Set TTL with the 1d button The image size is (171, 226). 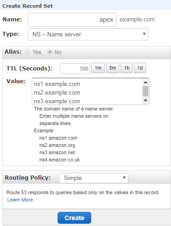(140, 68)
